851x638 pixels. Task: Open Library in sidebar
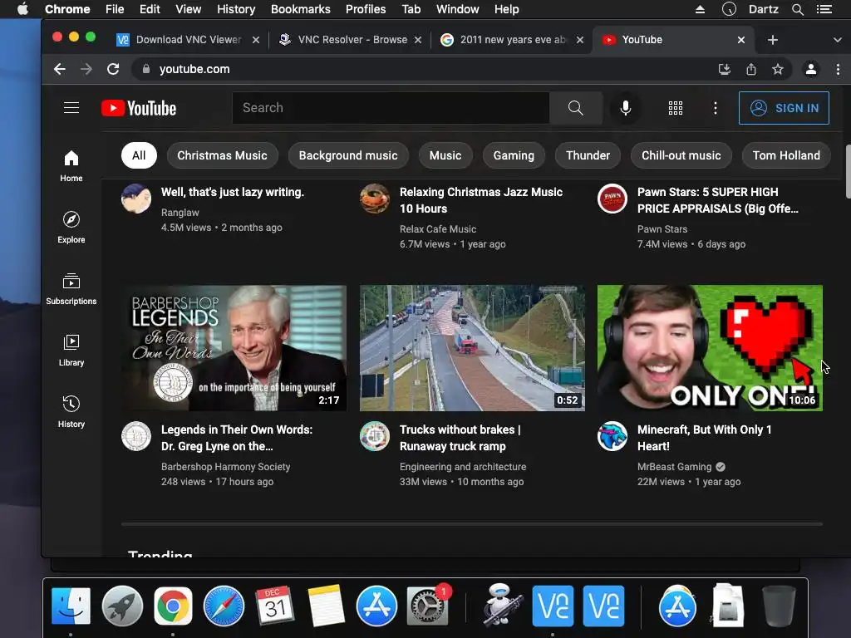coord(71,350)
